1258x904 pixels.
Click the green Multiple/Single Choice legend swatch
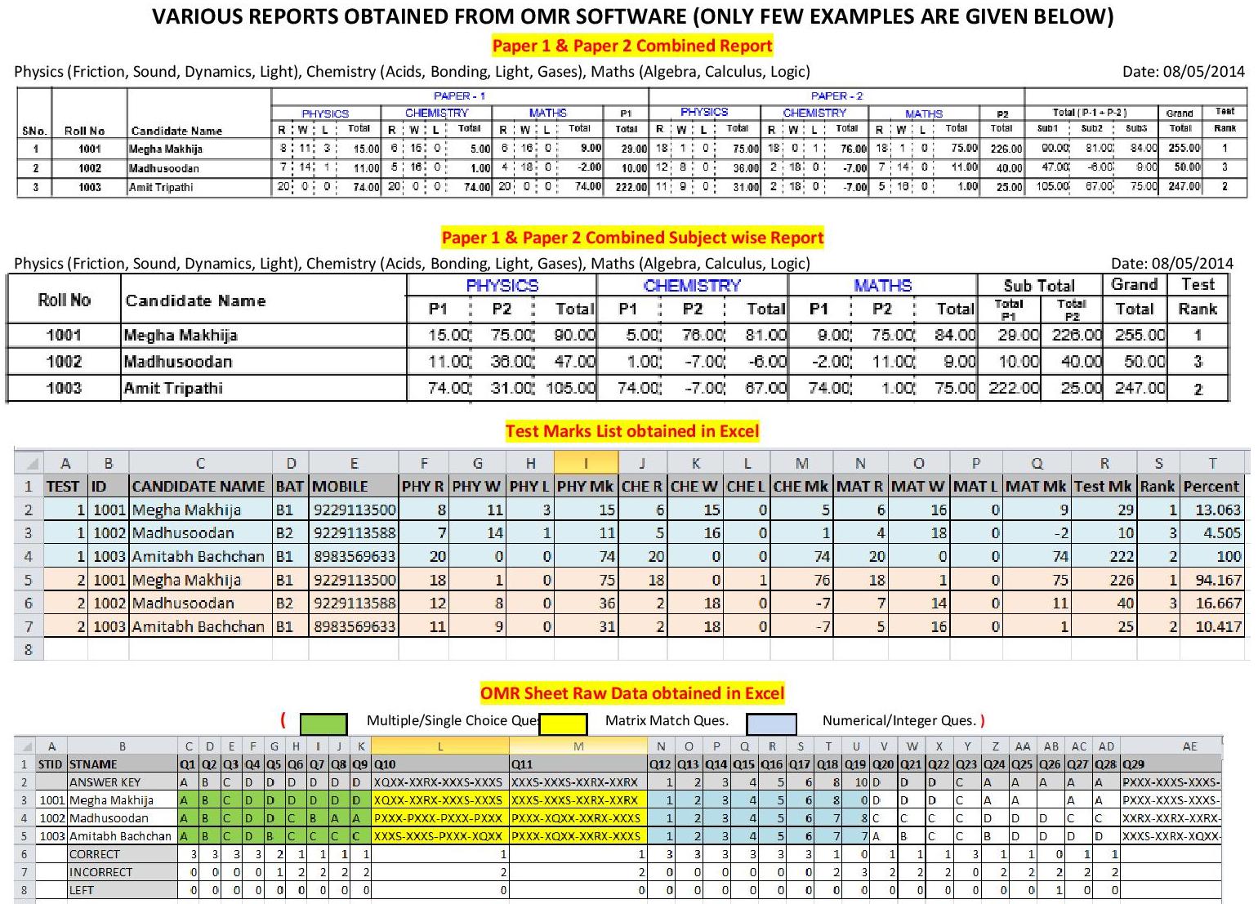[x=323, y=724]
